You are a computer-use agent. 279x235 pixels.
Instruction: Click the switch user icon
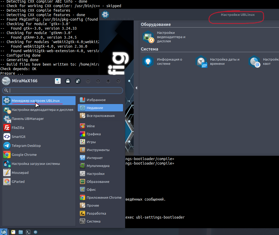point(78,81)
